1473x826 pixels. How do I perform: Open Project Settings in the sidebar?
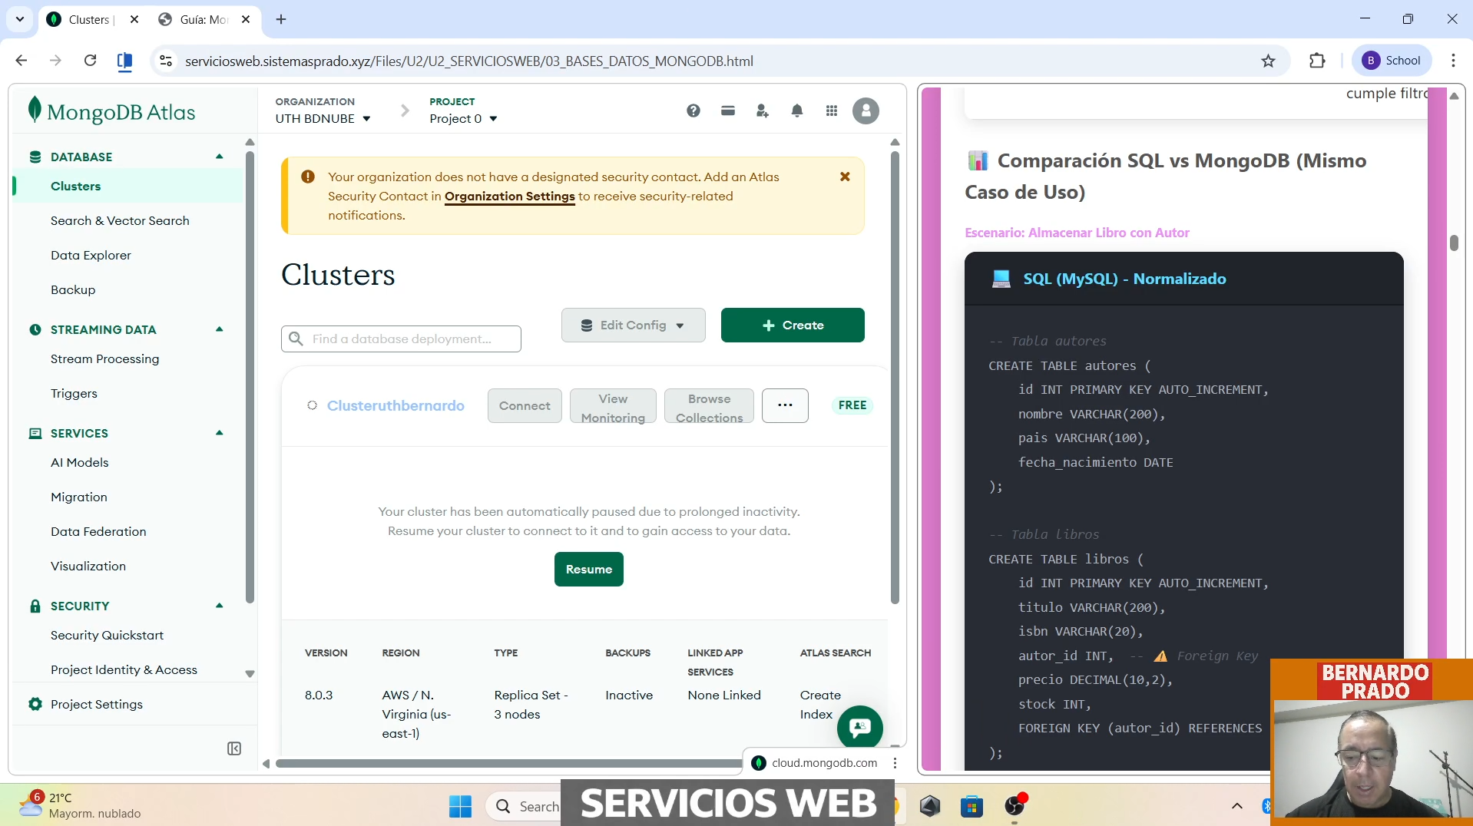tap(97, 703)
